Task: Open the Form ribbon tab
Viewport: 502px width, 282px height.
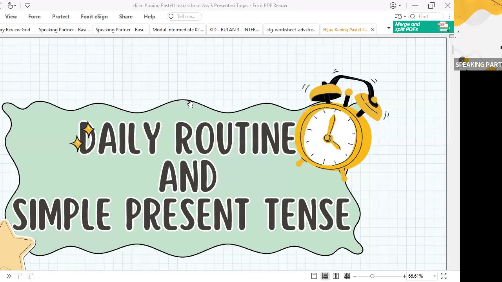Action: pyautogui.click(x=35, y=16)
